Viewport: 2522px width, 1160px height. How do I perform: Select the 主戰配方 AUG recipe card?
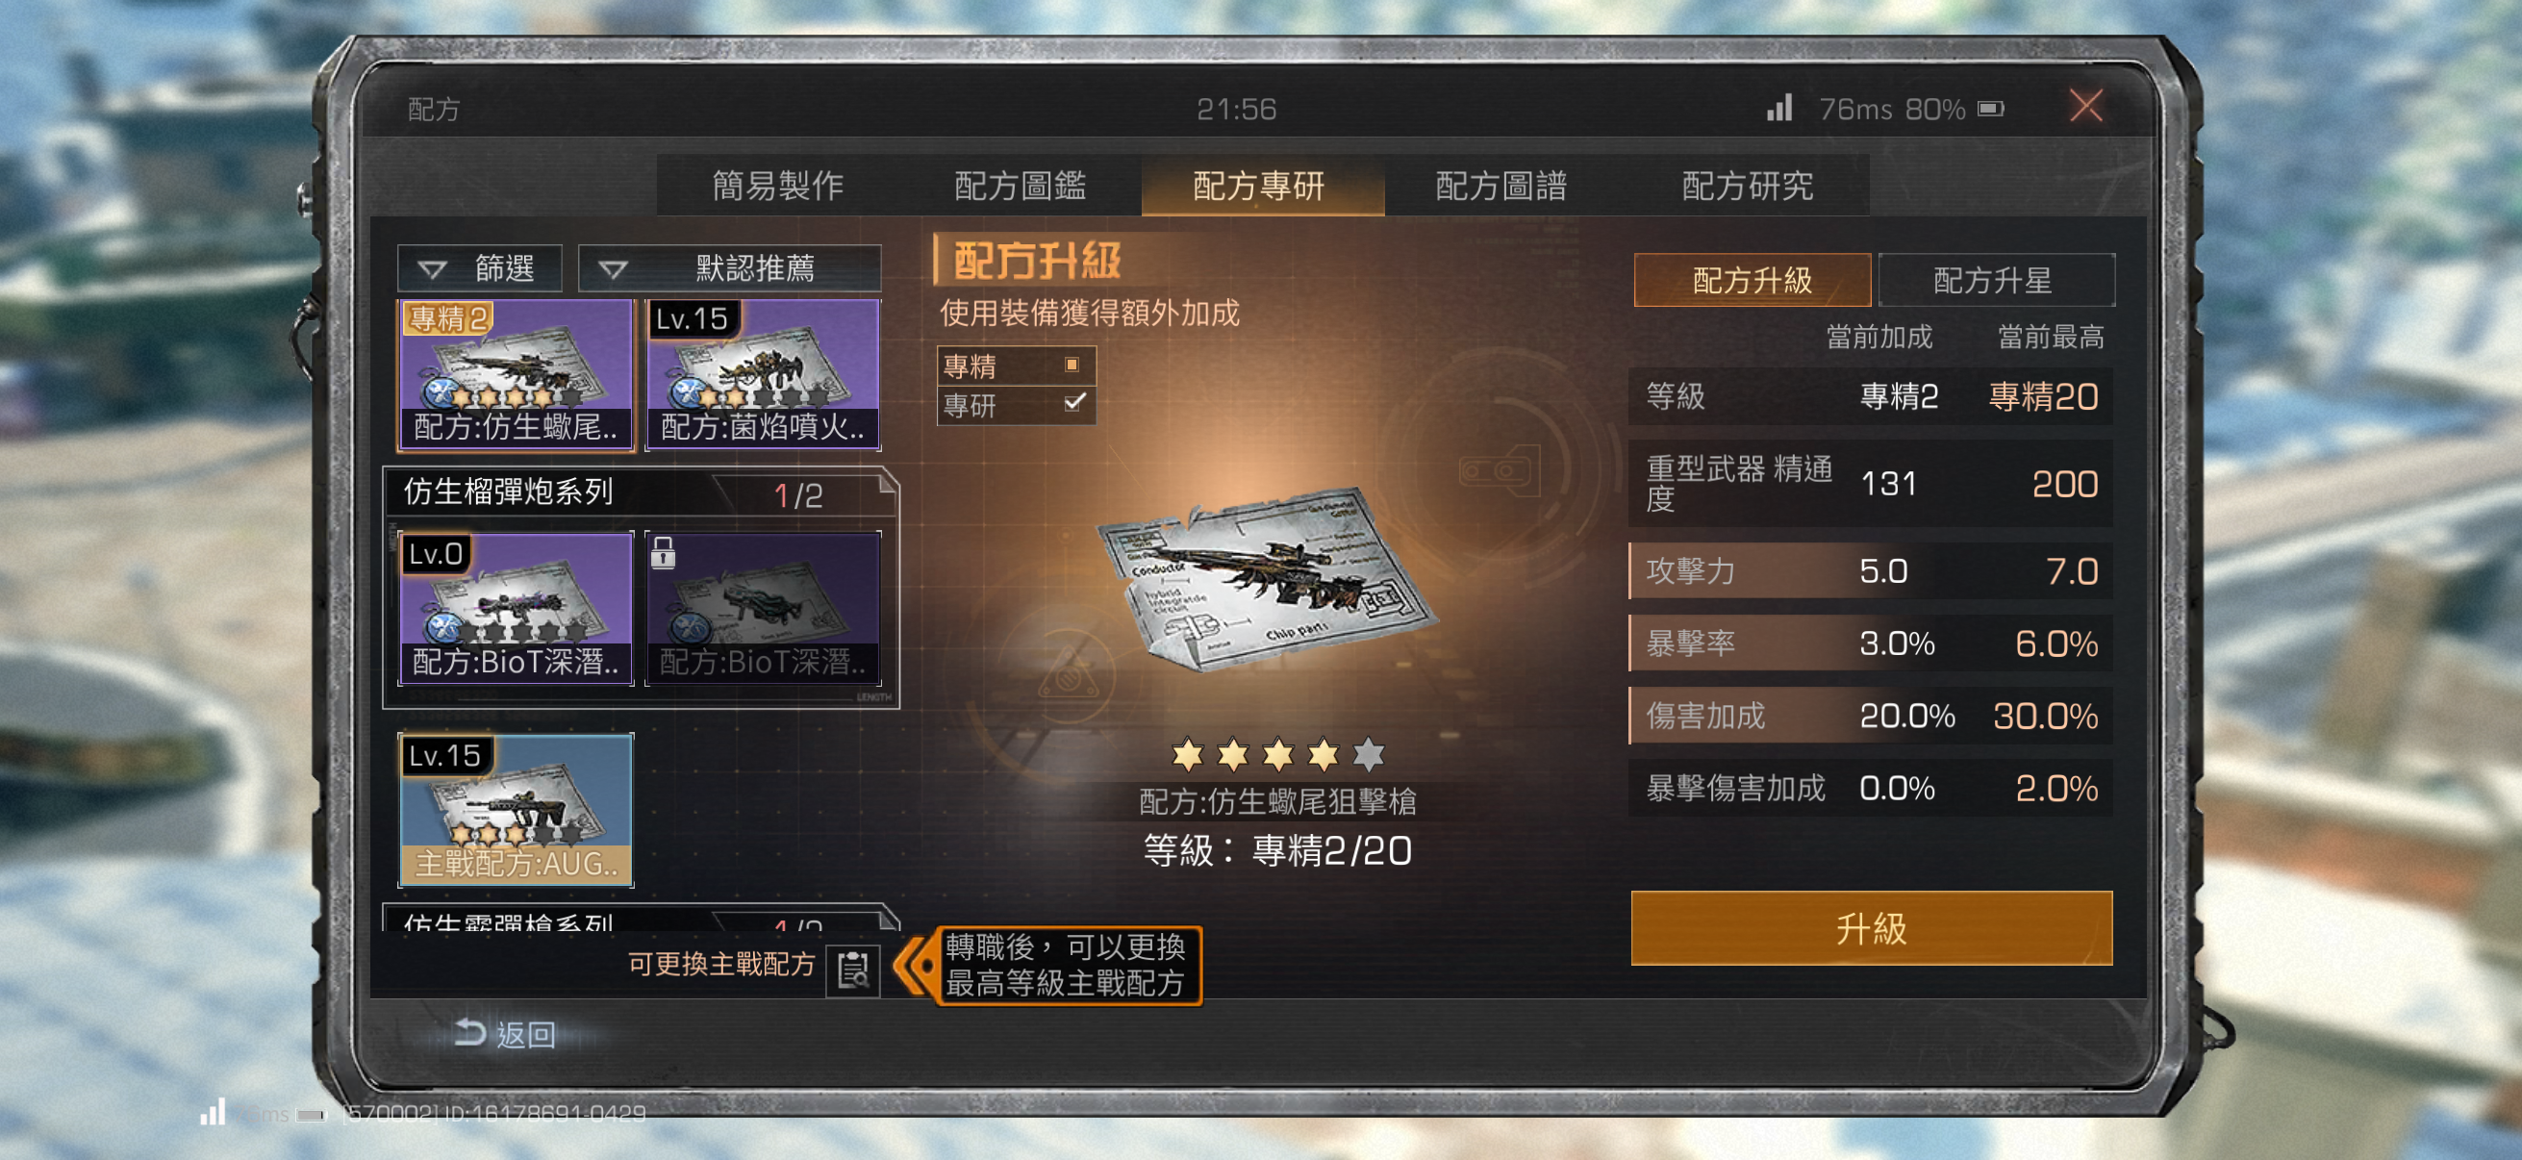(515, 811)
